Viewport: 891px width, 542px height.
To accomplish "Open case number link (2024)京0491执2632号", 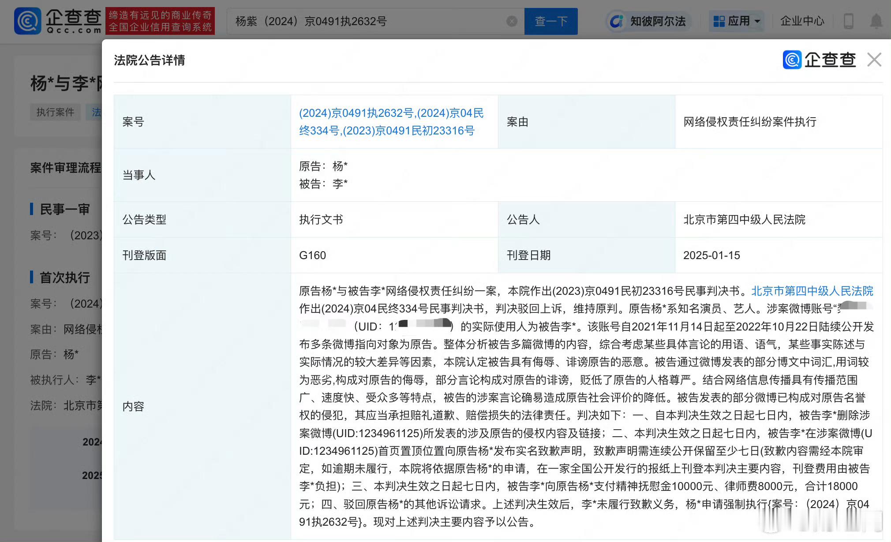I will pyautogui.click(x=356, y=113).
